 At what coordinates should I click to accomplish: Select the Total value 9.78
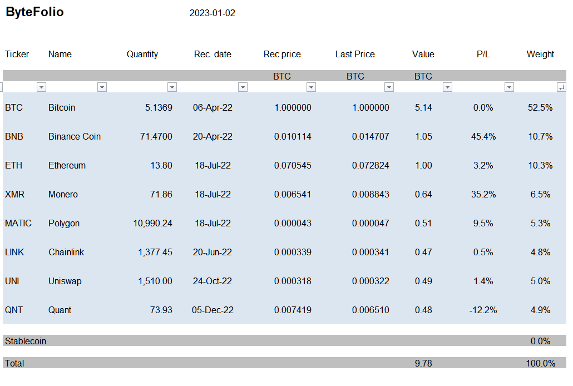[x=423, y=363]
